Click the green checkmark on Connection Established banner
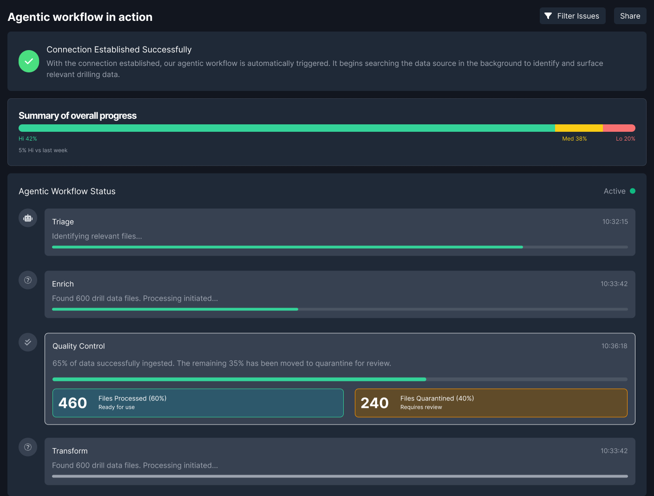 click(29, 61)
